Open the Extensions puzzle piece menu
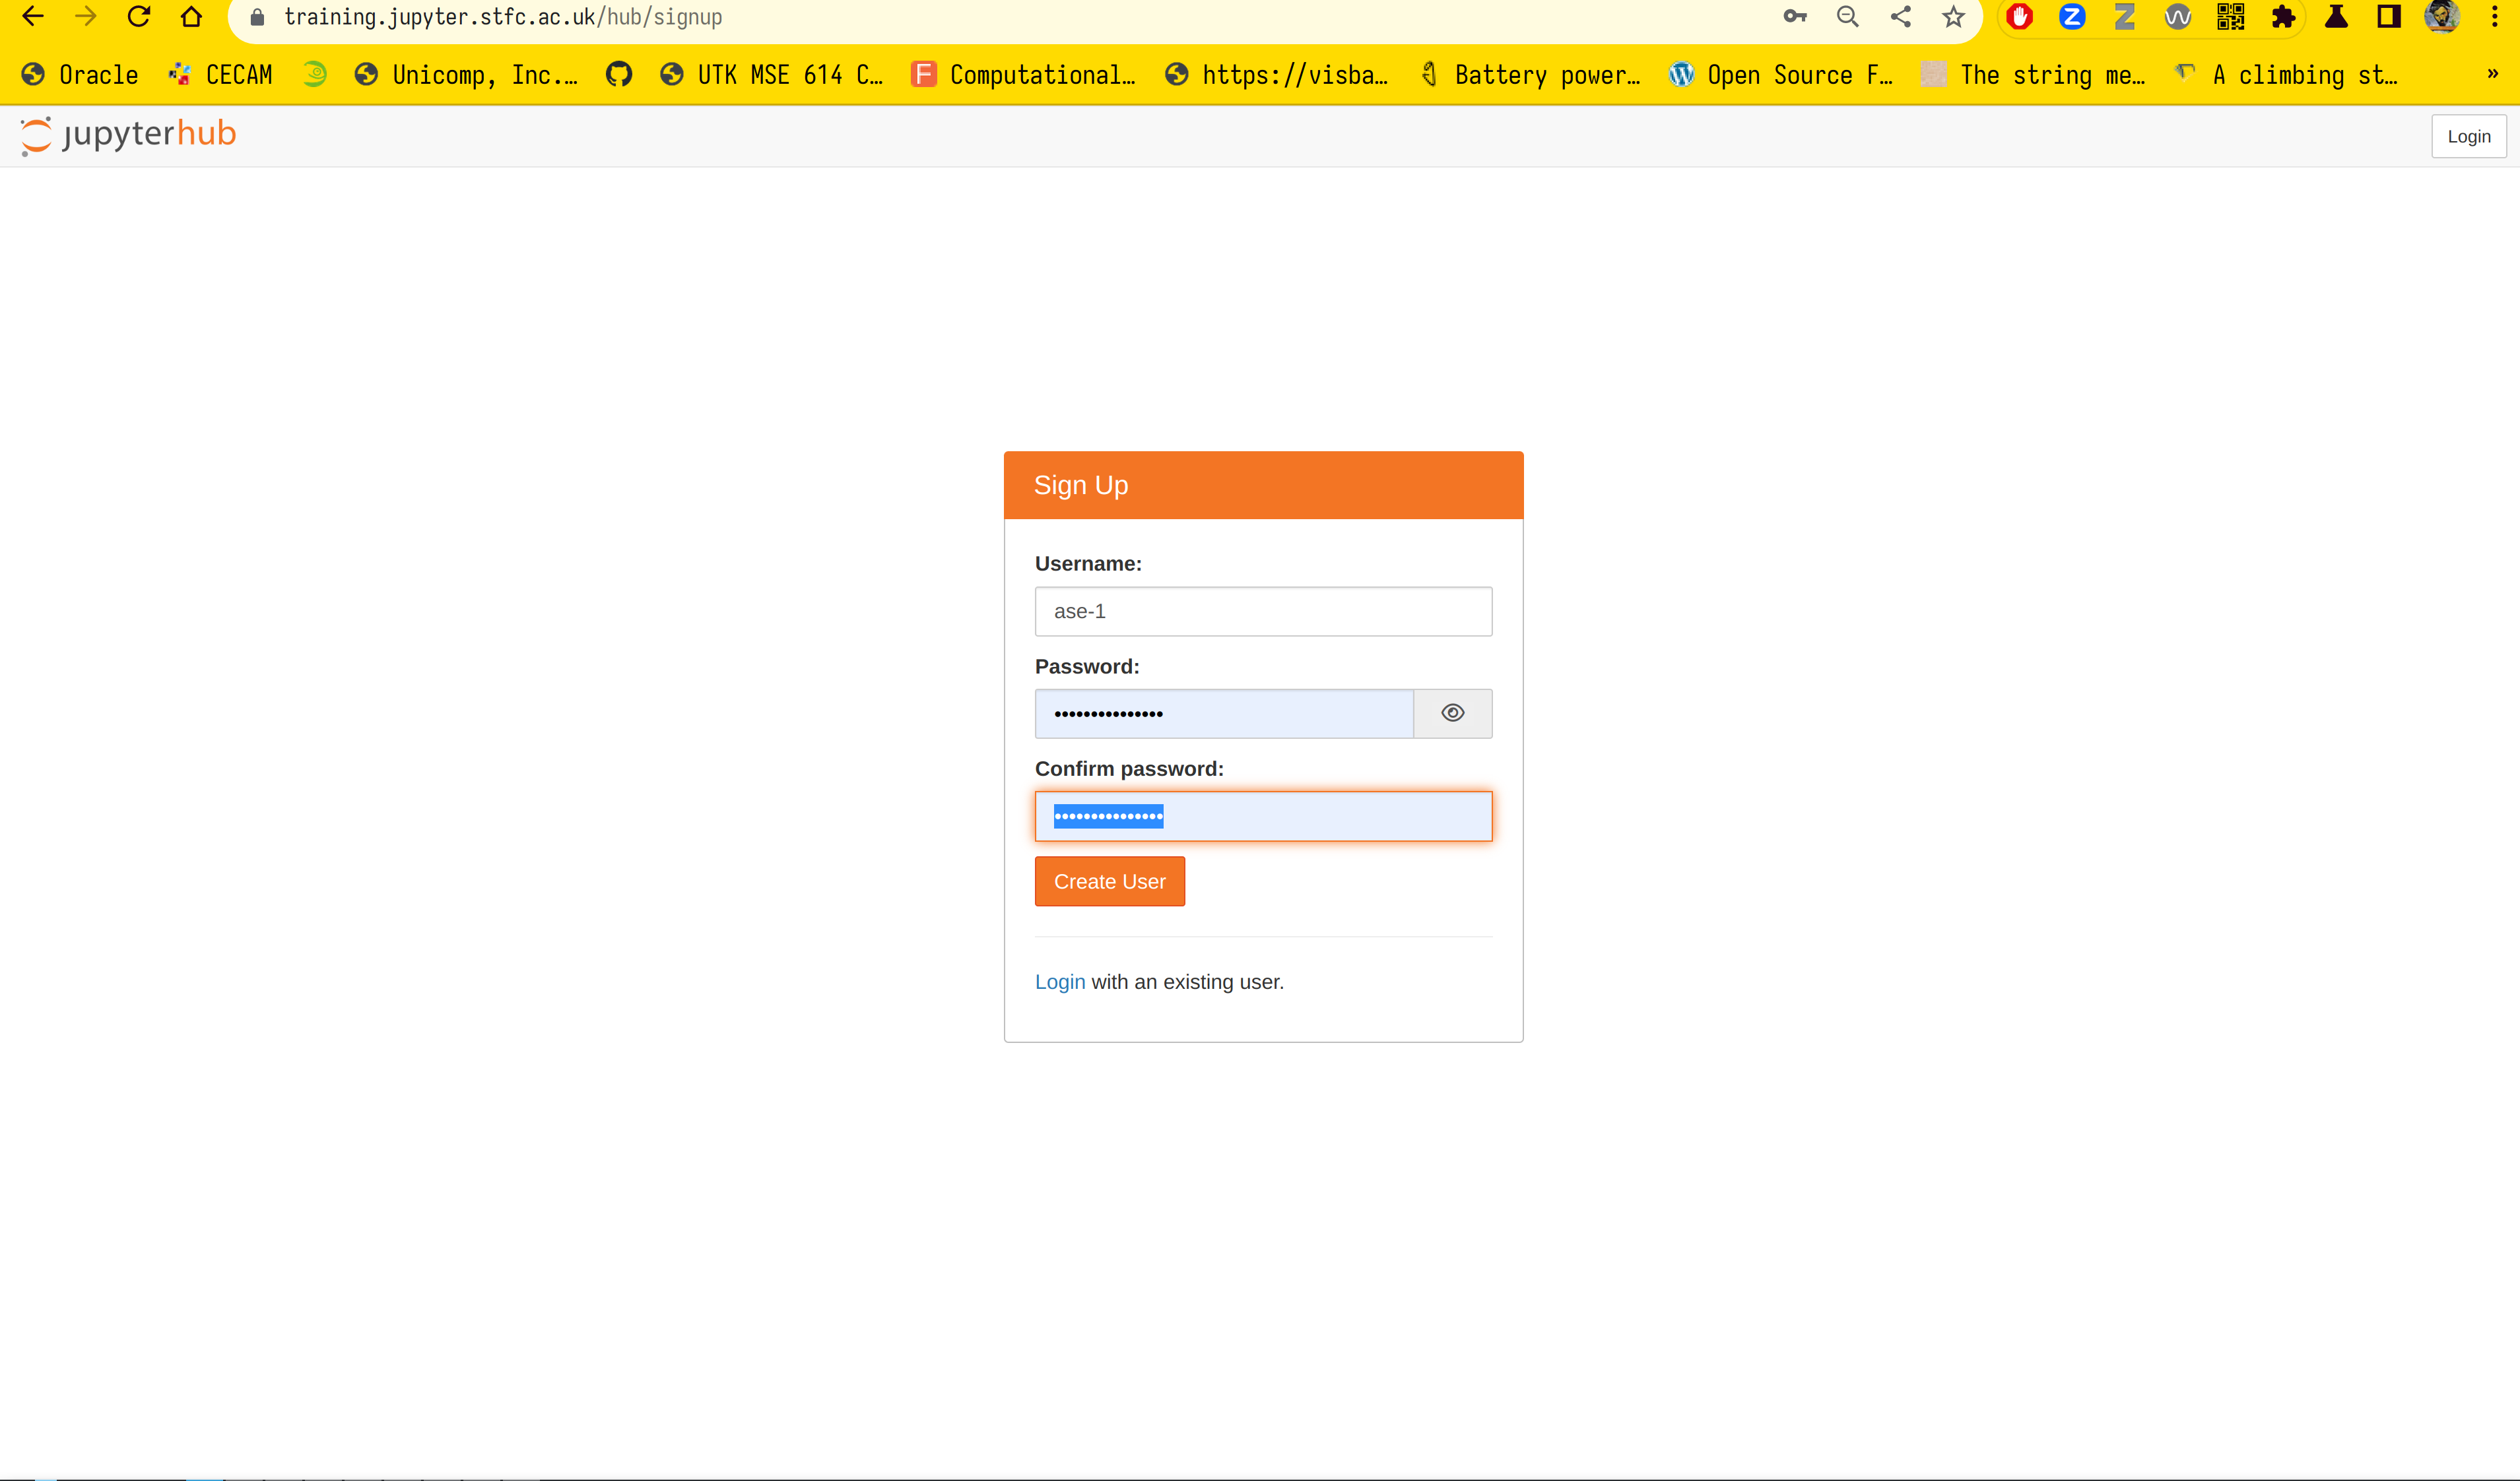 (2283, 17)
